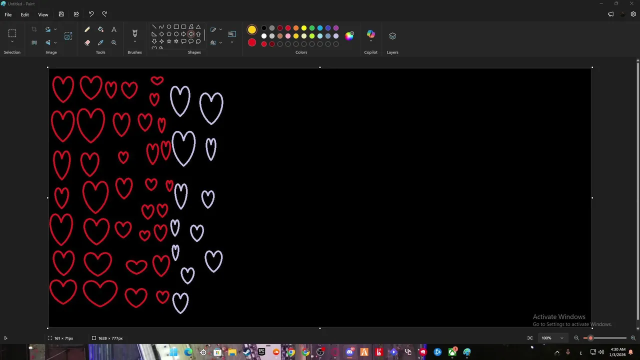The width and height of the screenshot is (640, 360).
Task: Pick the Five-point star shape
Action: tap(169, 41)
